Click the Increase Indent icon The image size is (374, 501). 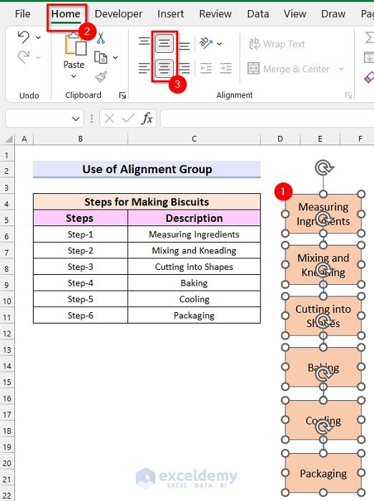226,69
